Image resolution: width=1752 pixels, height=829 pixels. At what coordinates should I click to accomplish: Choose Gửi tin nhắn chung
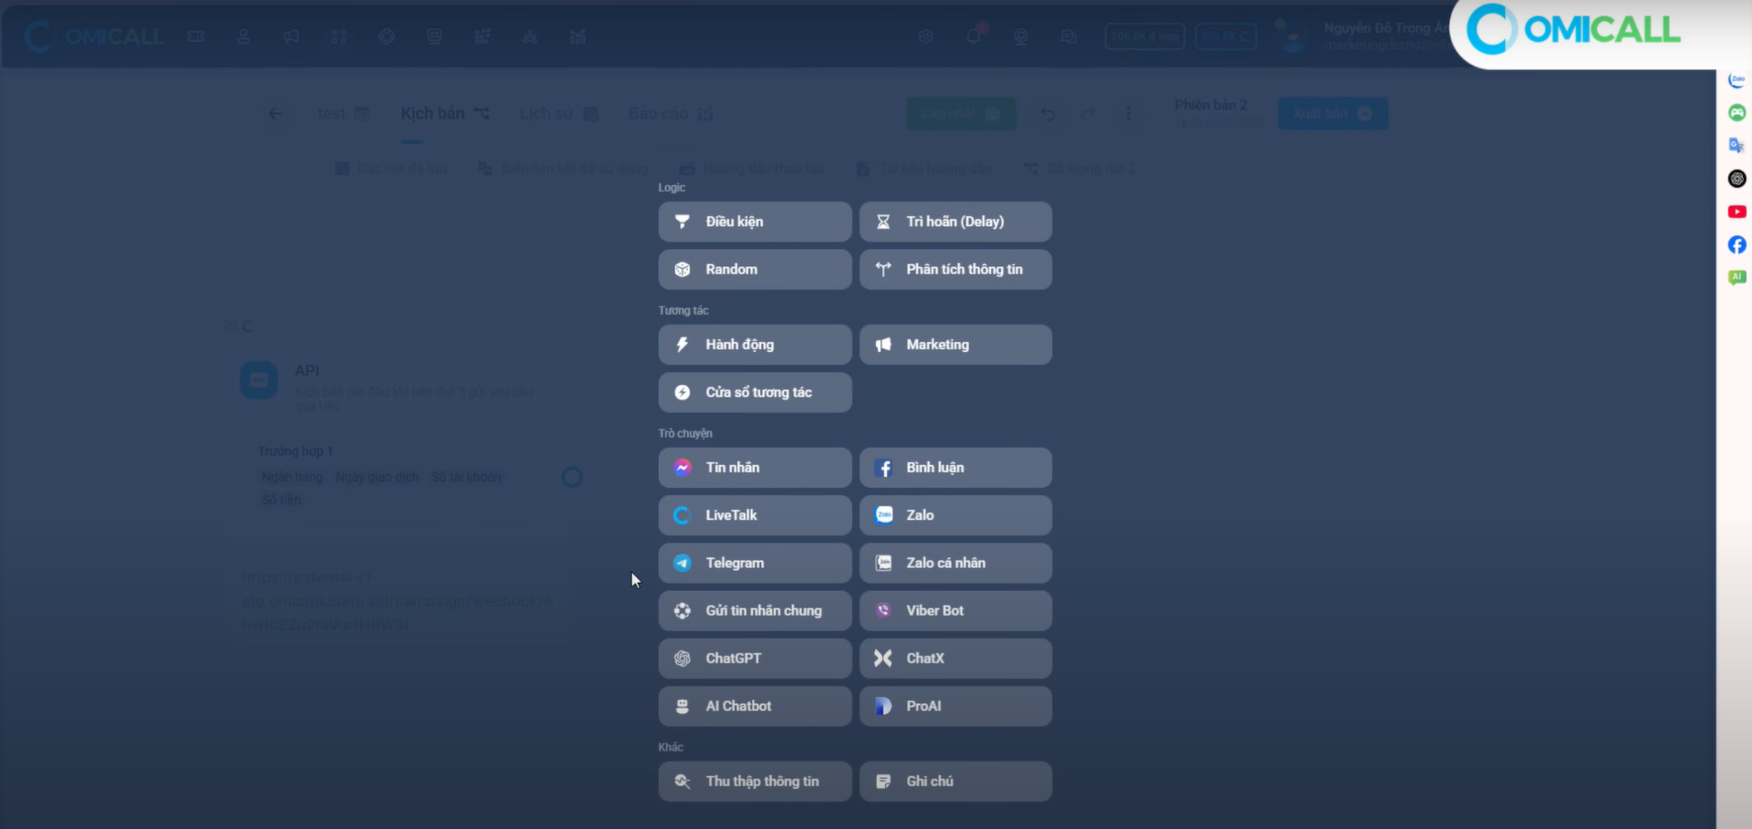[755, 611]
